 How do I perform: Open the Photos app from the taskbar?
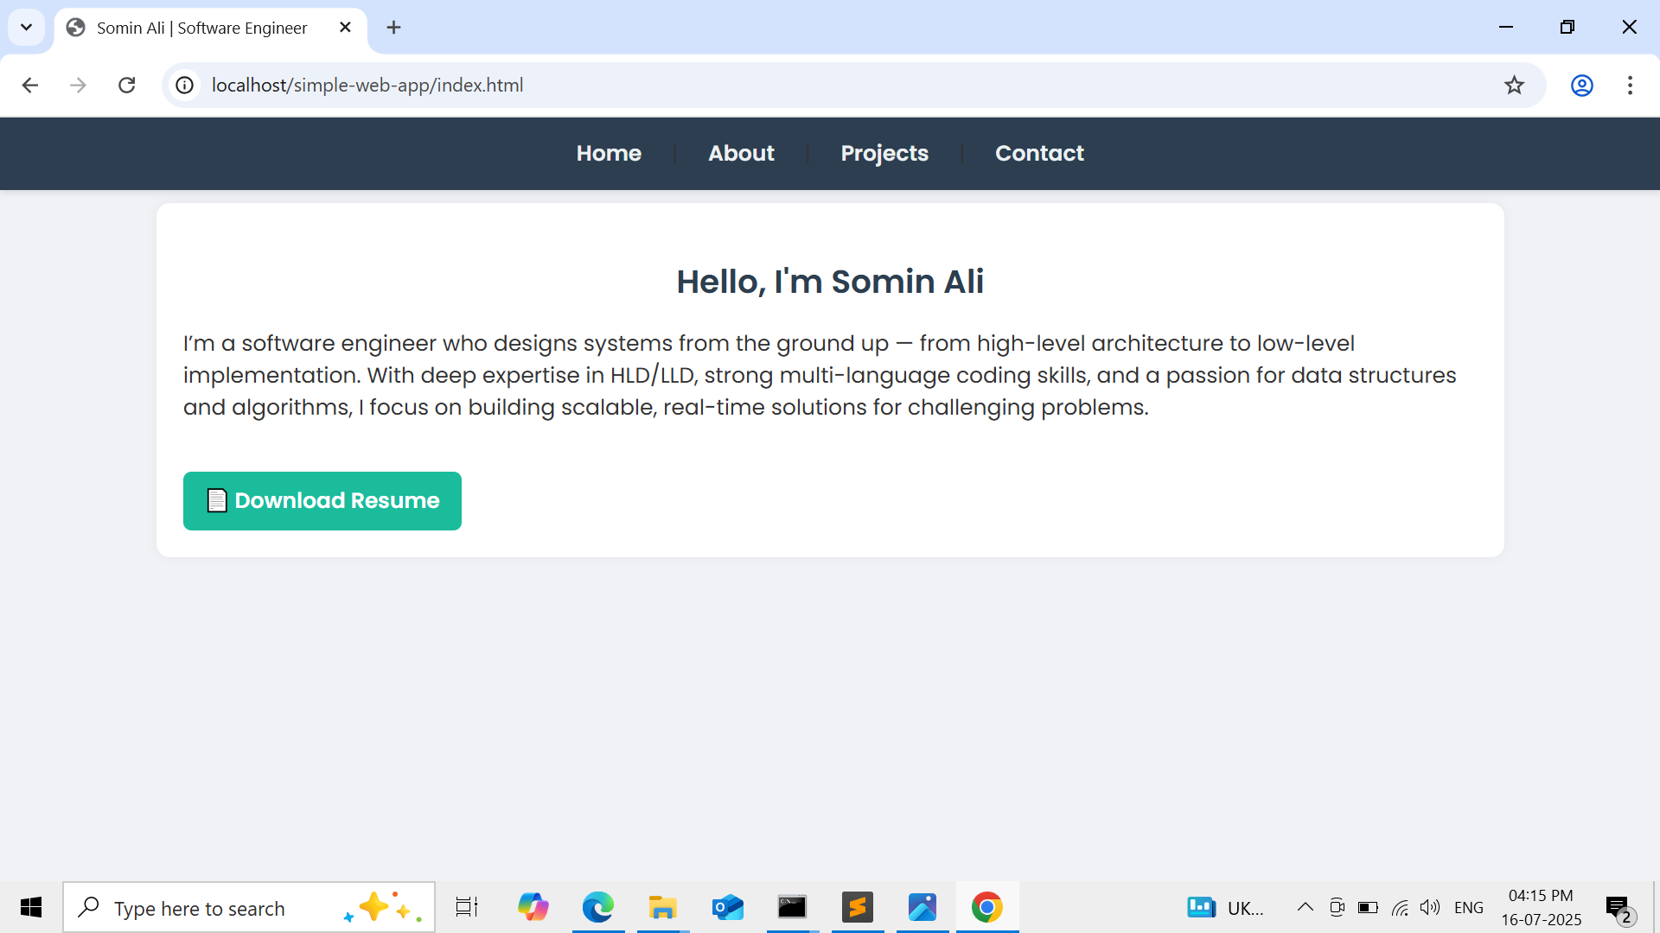pyautogui.click(x=922, y=907)
